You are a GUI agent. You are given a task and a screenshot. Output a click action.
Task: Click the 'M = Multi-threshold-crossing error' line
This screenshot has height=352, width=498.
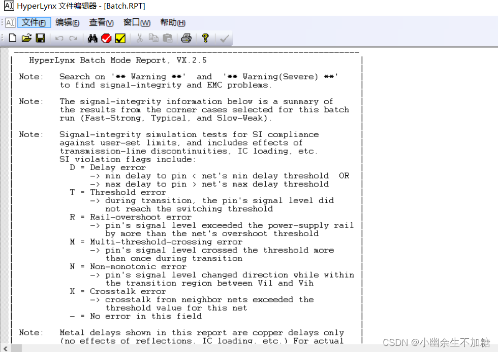(156, 242)
